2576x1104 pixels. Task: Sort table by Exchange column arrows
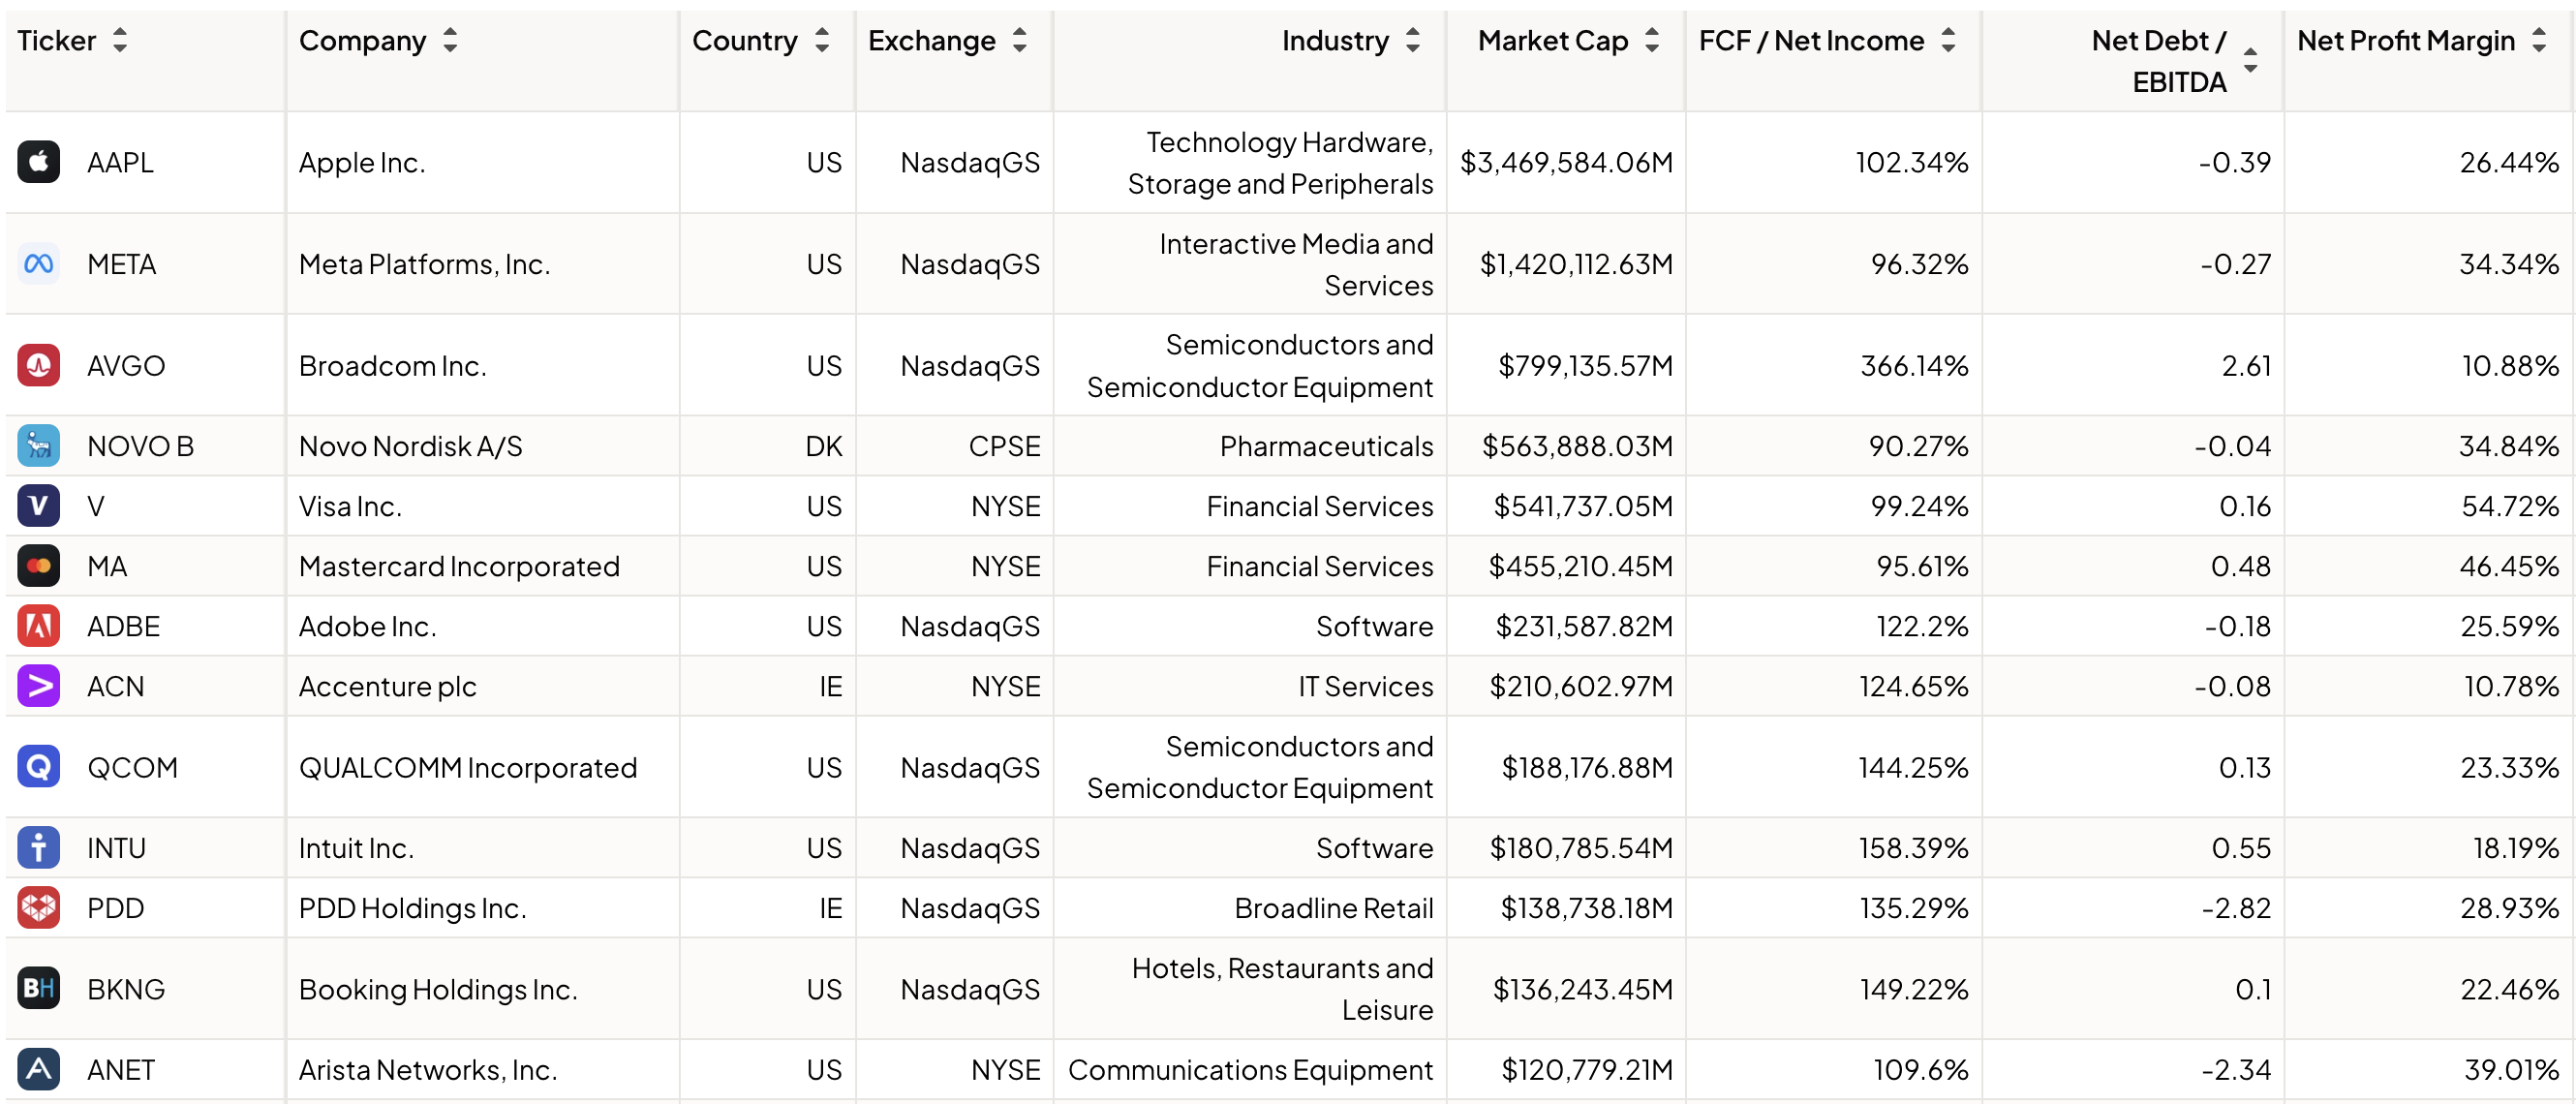(x=1020, y=40)
